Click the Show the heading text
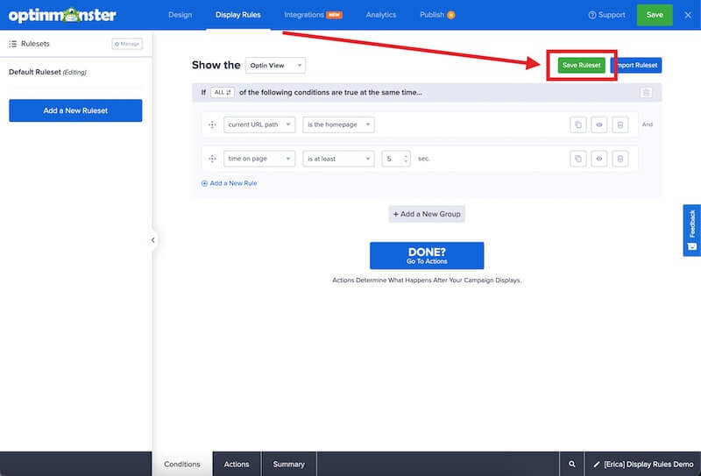The width and height of the screenshot is (701, 476). [x=216, y=66]
